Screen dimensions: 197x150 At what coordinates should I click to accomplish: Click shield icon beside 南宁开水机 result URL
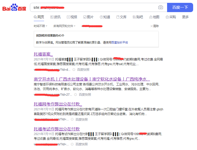click(76, 94)
